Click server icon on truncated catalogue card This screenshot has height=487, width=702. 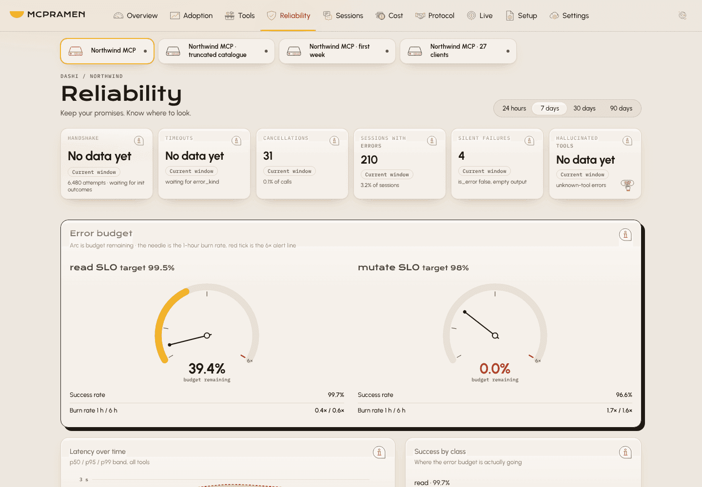[173, 51]
